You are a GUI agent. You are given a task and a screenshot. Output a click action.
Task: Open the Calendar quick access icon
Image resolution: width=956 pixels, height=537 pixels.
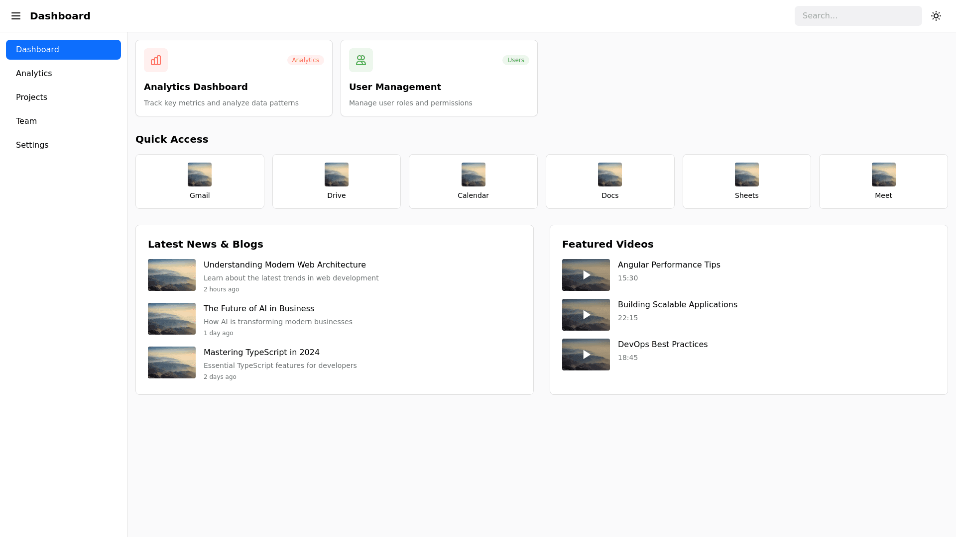pyautogui.click(x=473, y=175)
